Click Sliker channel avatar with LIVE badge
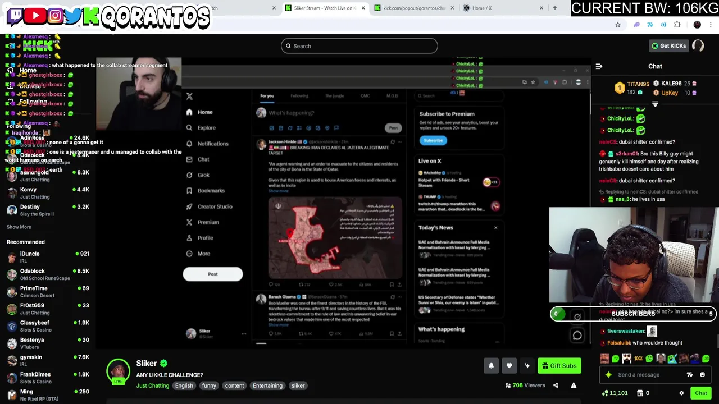719x404 pixels. (118, 372)
